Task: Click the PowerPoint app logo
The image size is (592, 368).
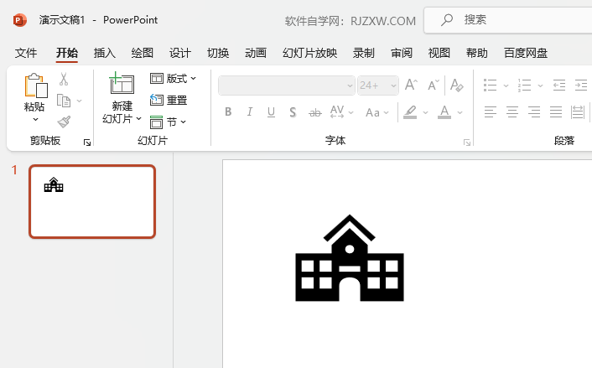Action: click(x=19, y=19)
